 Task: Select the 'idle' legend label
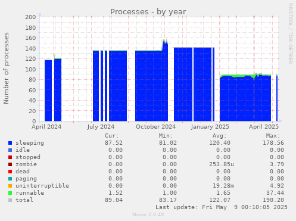click(23, 150)
